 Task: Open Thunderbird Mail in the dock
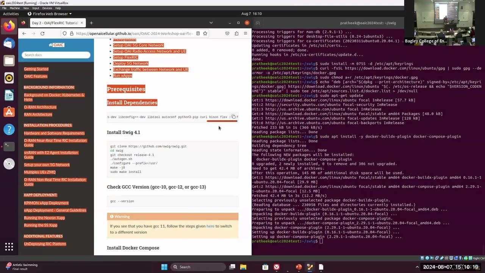pos(9,43)
